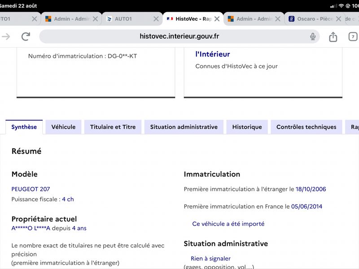Close the AUTO1 tab with bird favicon
Viewport: 359px width, 269px height.
(x=156, y=19)
